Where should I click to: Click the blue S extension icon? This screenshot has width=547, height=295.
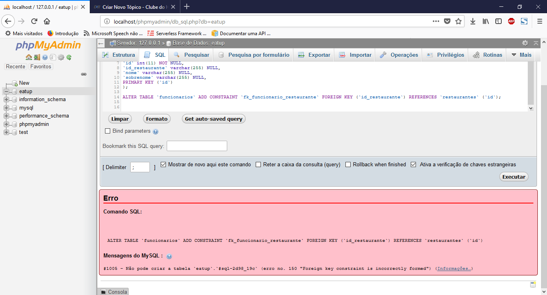pos(524,21)
